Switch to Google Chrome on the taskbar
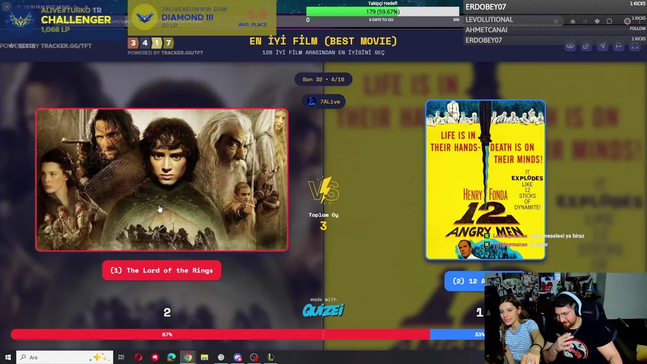647x364 pixels. [x=188, y=357]
